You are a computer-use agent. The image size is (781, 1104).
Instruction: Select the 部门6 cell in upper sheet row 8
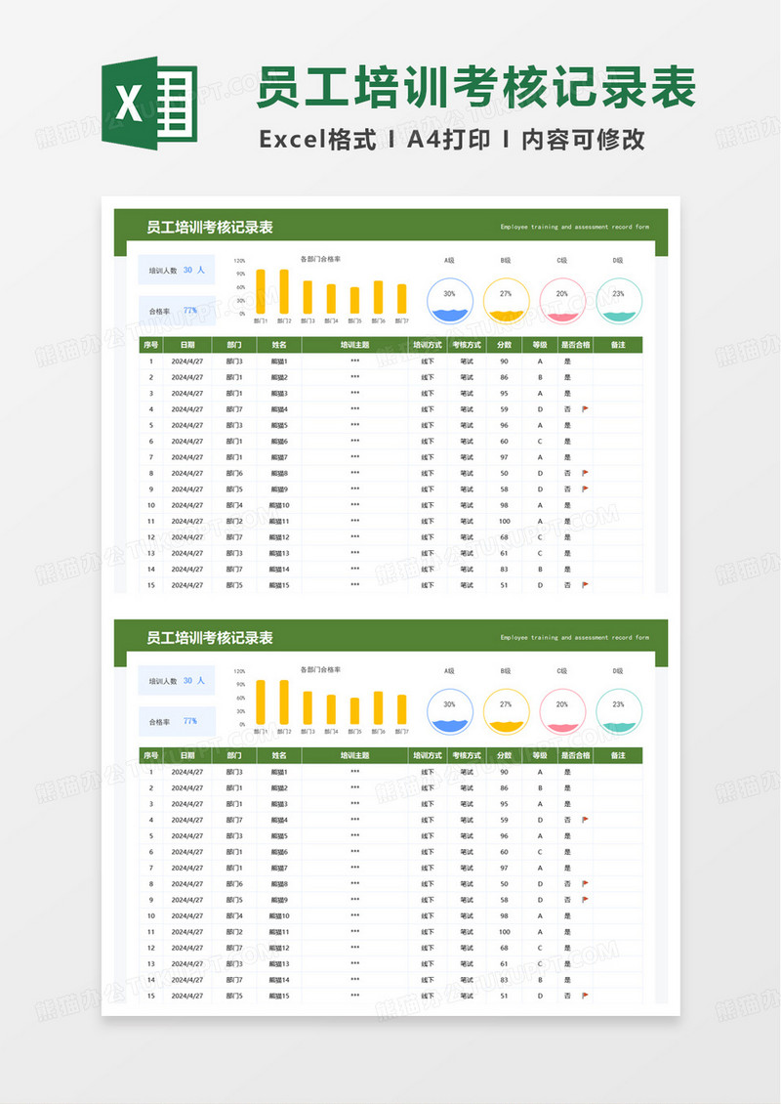point(234,473)
